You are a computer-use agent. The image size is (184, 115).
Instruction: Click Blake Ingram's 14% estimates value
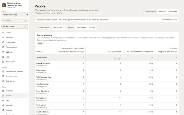click(x=151, y=70)
